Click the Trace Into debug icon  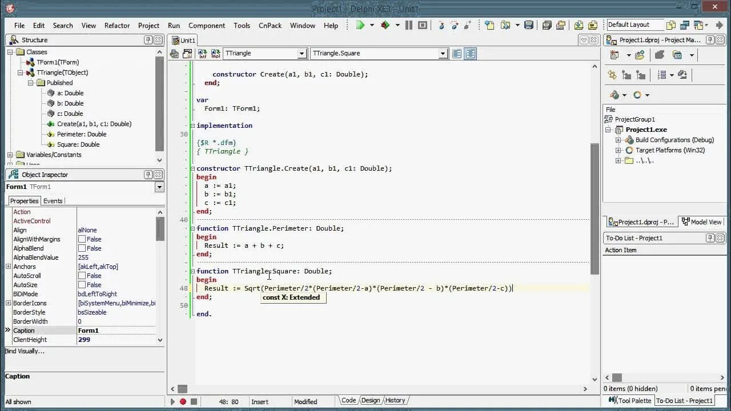[x=441, y=25]
